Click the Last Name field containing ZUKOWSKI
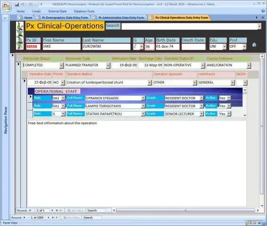This screenshot has width=267, height=226. pyautogui.click(x=106, y=47)
